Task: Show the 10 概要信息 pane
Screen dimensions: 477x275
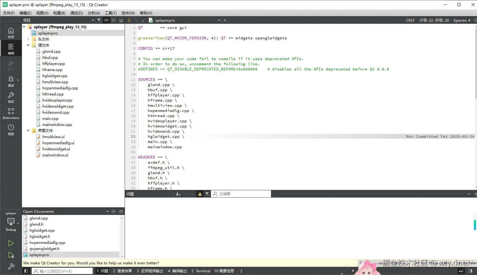Action: coord(224,271)
